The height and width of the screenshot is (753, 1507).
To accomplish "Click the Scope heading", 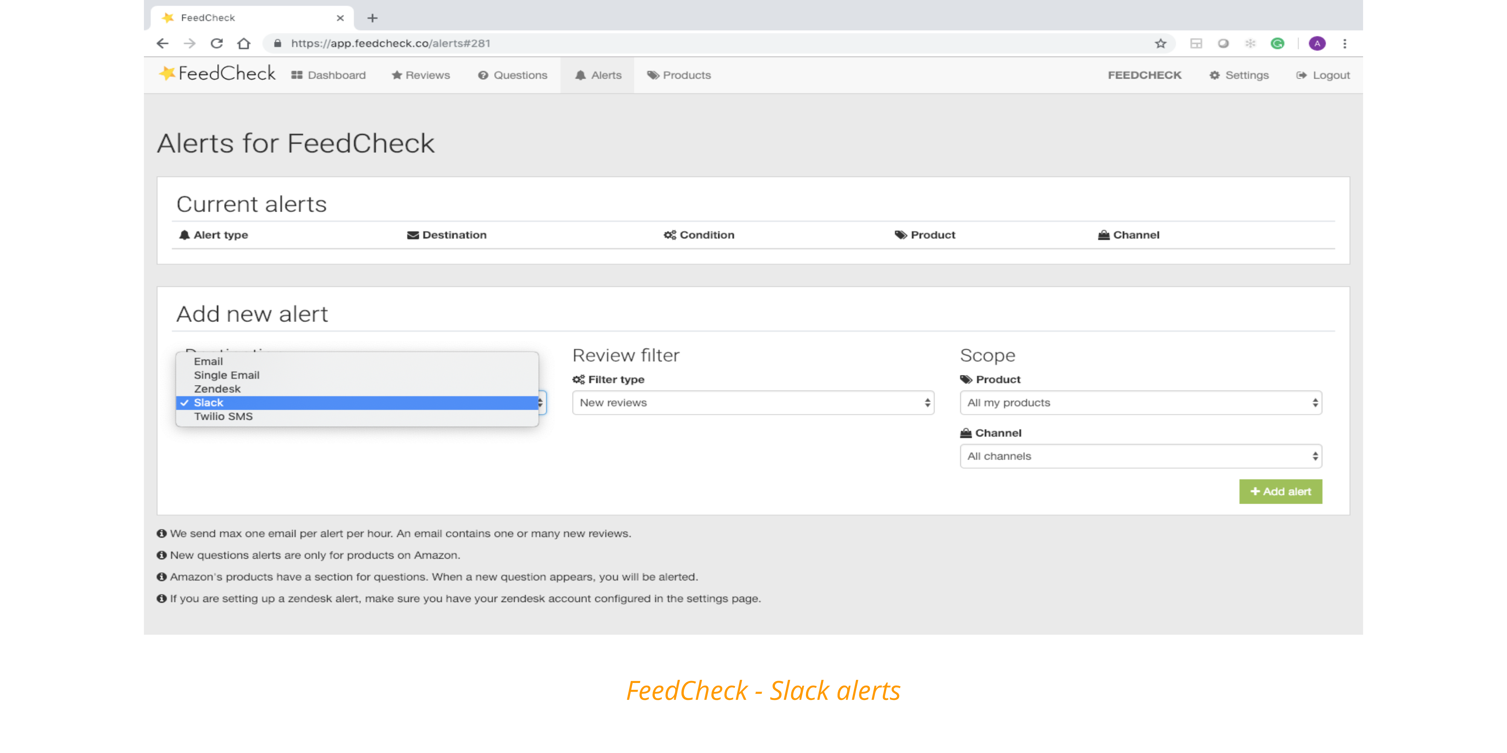I will click(x=987, y=355).
